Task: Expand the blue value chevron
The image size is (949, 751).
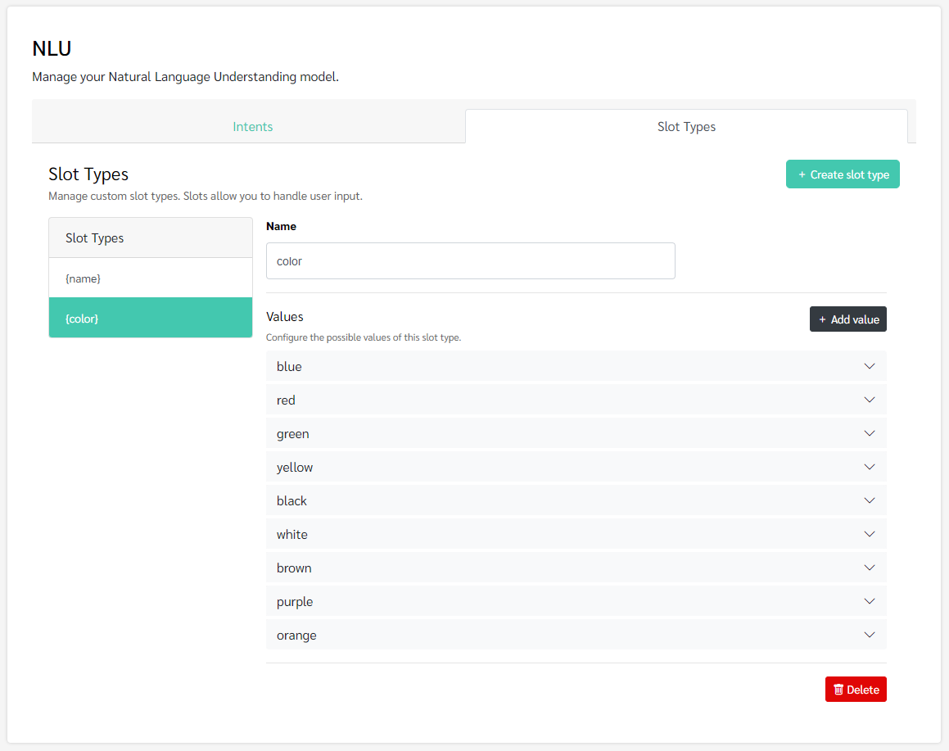Action: click(x=870, y=366)
